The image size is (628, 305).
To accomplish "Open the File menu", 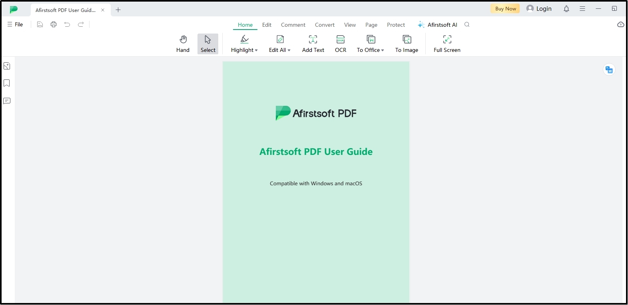I will tap(15, 24).
